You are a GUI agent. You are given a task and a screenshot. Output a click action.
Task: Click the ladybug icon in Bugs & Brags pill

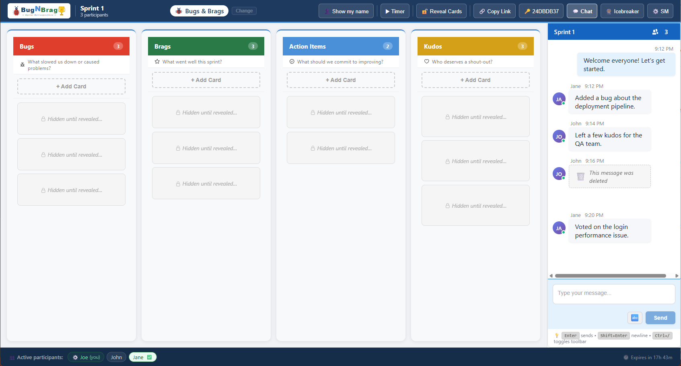point(179,11)
